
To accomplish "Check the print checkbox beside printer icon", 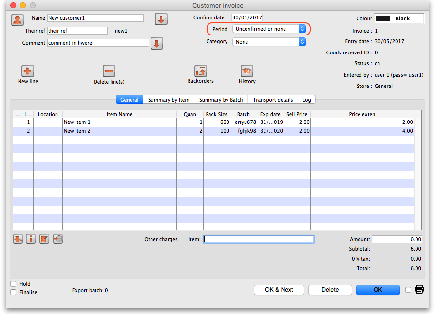I will (408, 290).
